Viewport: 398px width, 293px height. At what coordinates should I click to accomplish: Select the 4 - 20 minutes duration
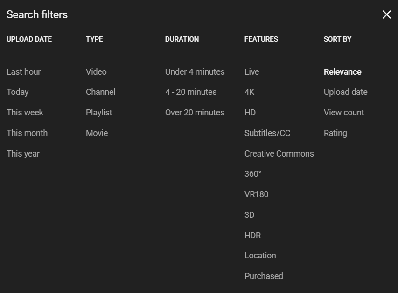click(191, 92)
